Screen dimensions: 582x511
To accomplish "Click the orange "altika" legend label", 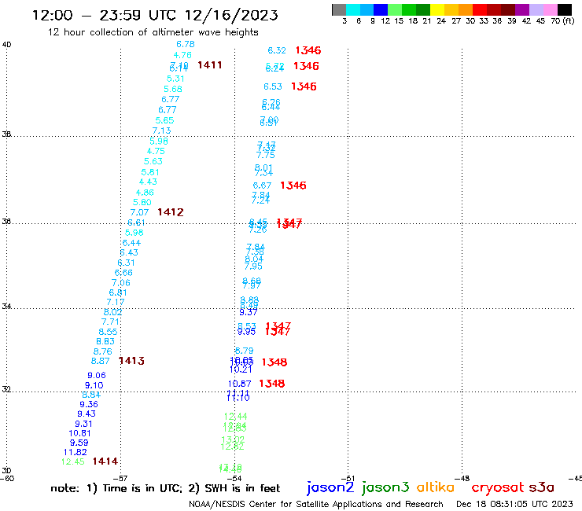I will coord(436,487).
